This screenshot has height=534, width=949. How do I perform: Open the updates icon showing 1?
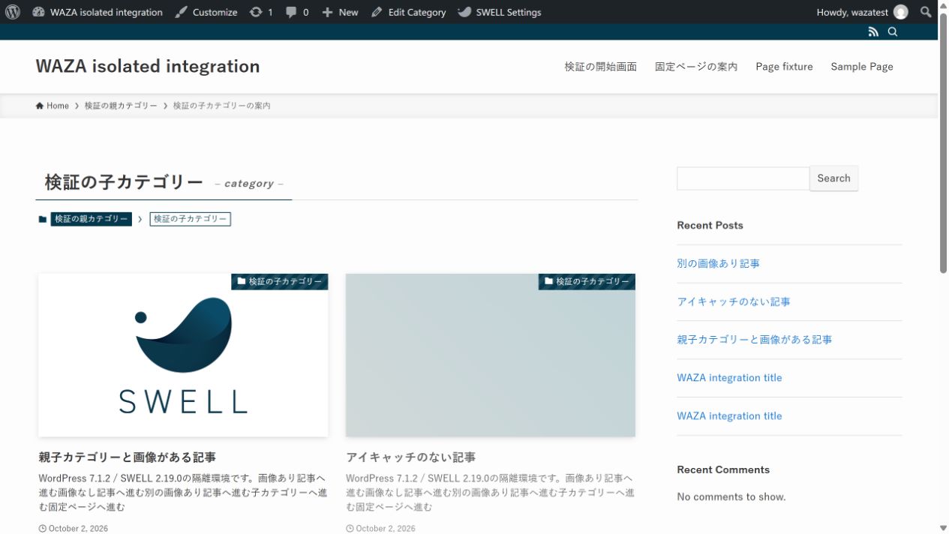tap(256, 12)
